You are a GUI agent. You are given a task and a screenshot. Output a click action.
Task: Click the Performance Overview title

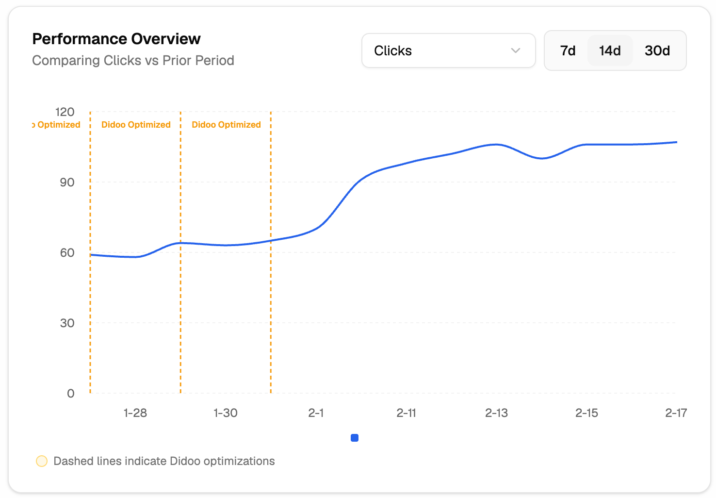pyautogui.click(x=116, y=39)
